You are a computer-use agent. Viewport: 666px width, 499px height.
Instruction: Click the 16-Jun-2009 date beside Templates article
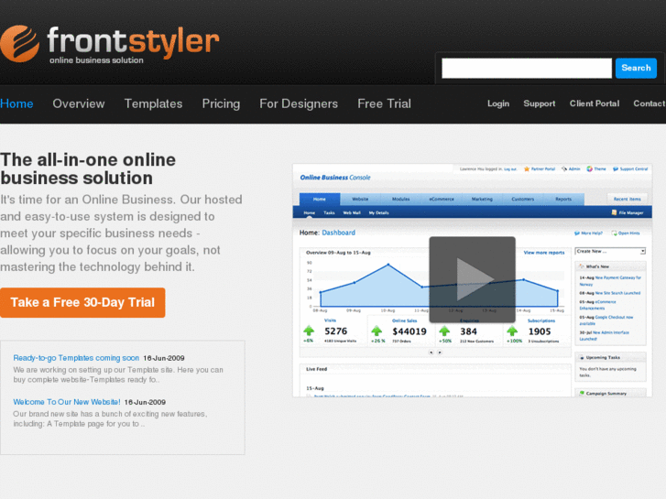[164, 358]
